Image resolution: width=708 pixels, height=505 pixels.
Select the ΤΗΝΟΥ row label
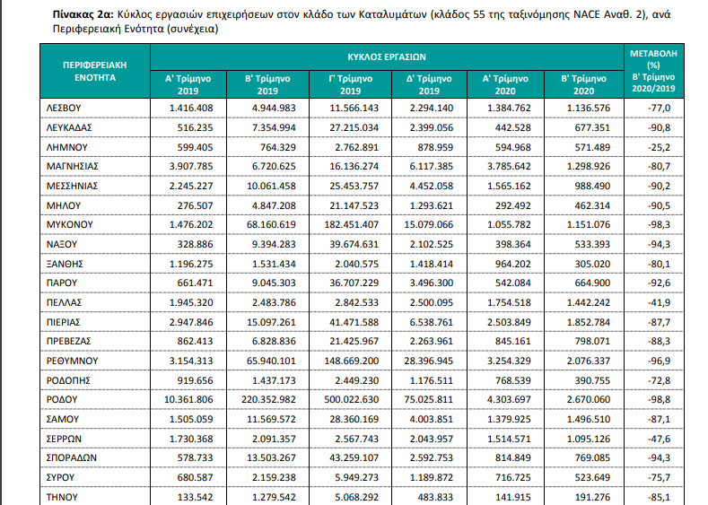[62, 497]
